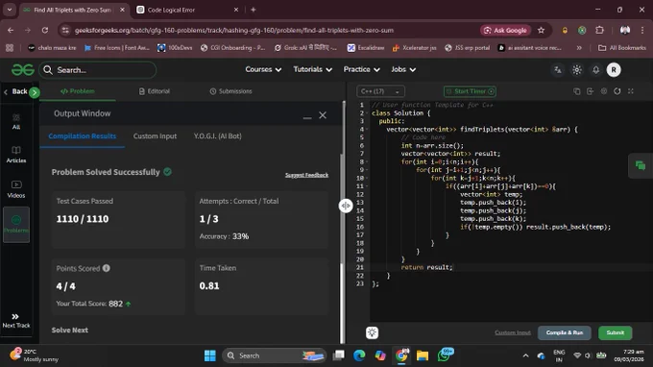Click the Custom Input link below editor
Viewport: 653px width, 367px height.
click(x=513, y=332)
